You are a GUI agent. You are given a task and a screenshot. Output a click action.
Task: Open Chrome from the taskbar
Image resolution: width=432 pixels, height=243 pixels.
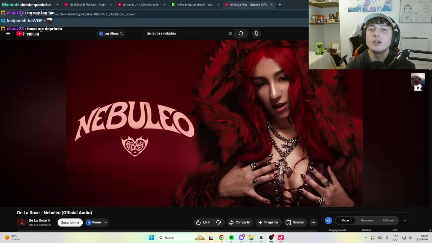221,238
